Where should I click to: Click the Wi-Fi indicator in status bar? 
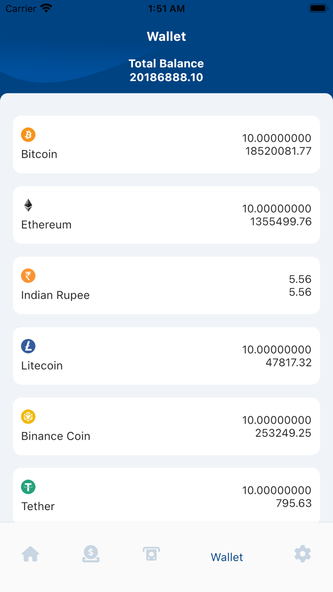coord(46,8)
